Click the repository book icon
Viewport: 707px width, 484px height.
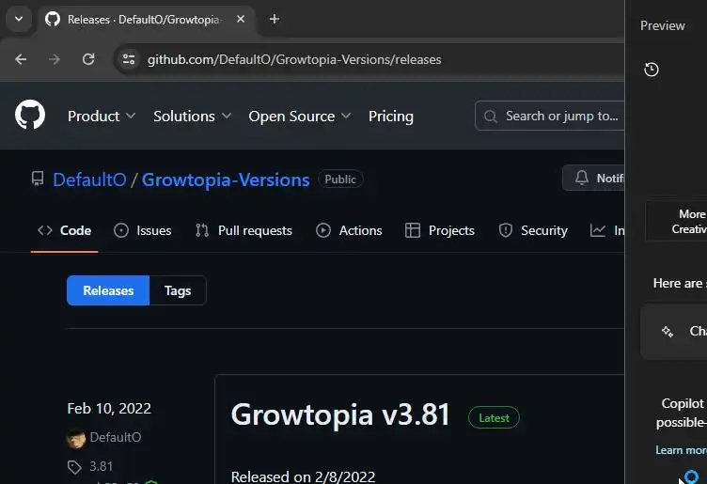[x=38, y=180]
